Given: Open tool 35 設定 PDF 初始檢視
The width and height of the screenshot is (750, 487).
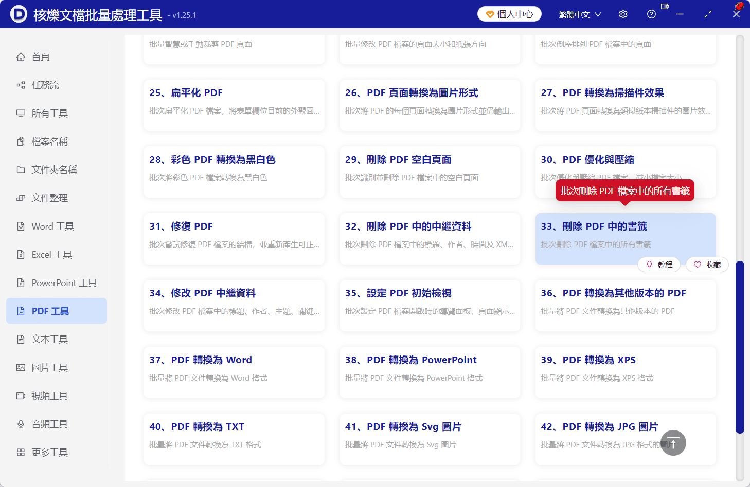Looking at the screenshot, I should (x=430, y=306).
